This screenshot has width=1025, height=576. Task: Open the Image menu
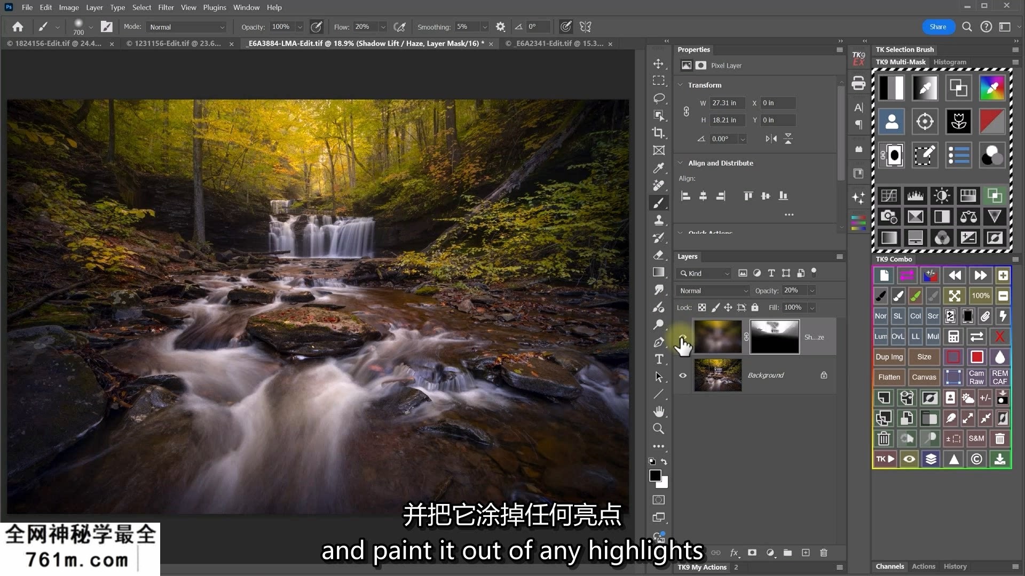(69, 7)
